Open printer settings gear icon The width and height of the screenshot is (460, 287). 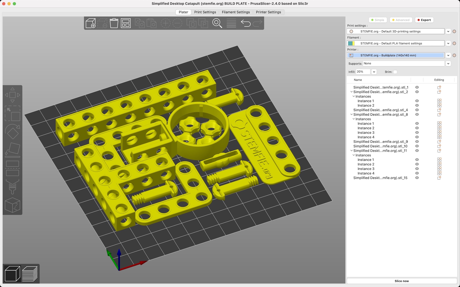[x=454, y=55]
